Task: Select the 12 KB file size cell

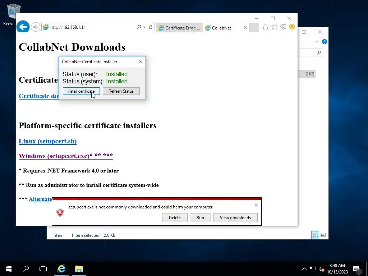Action: click(306, 74)
